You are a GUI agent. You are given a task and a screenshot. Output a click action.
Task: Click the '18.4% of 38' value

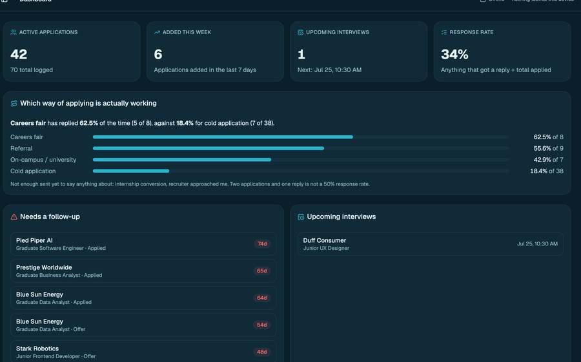pos(547,171)
